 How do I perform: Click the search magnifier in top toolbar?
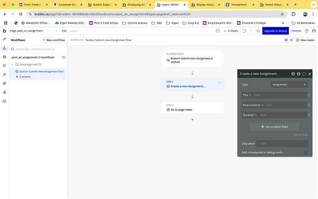(x=258, y=31)
